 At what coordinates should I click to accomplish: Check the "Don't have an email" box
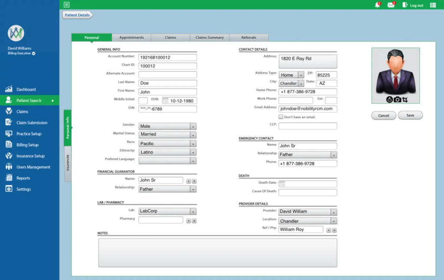coord(281,117)
